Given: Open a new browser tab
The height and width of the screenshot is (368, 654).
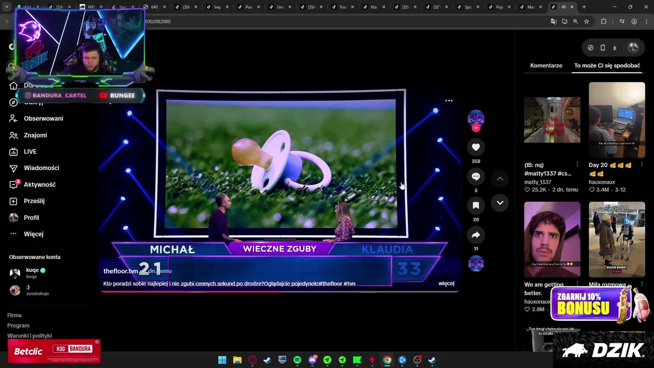Looking at the screenshot, I should click(584, 7).
